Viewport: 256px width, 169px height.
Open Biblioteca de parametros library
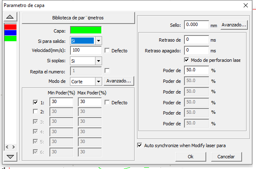click(x=78, y=18)
